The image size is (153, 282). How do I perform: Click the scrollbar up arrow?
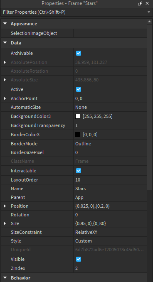pyautogui.click(x=150, y=22)
